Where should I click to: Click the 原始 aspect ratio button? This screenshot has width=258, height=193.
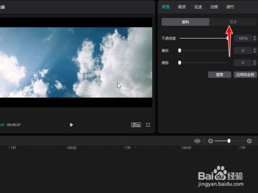(136, 125)
